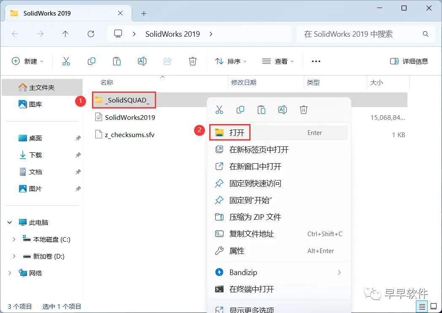The image size is (442, 313).
Task: Choose 复制文件地址
Action: tap(279, 234)
